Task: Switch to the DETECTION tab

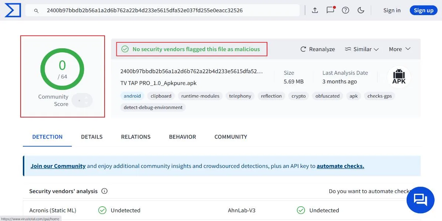Action: tap(48, 137)
